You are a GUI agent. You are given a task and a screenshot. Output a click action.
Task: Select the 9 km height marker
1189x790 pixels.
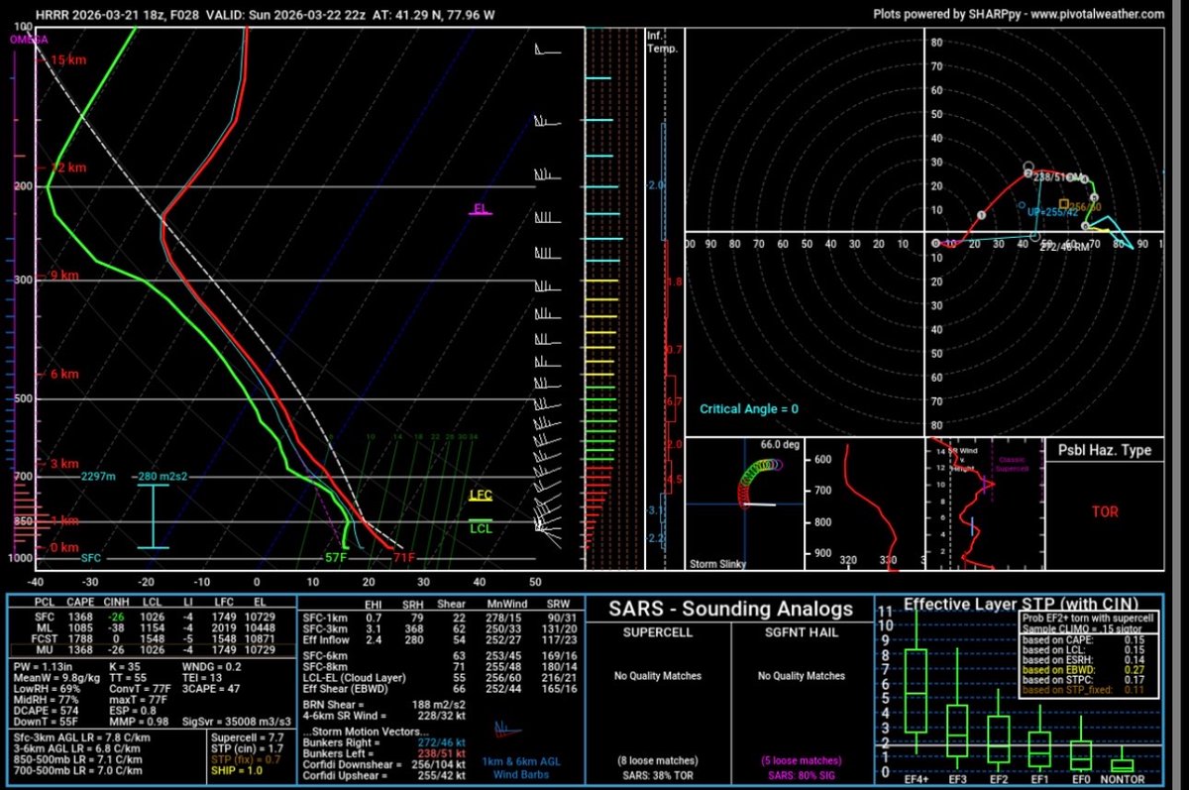[x=65, y=275]
